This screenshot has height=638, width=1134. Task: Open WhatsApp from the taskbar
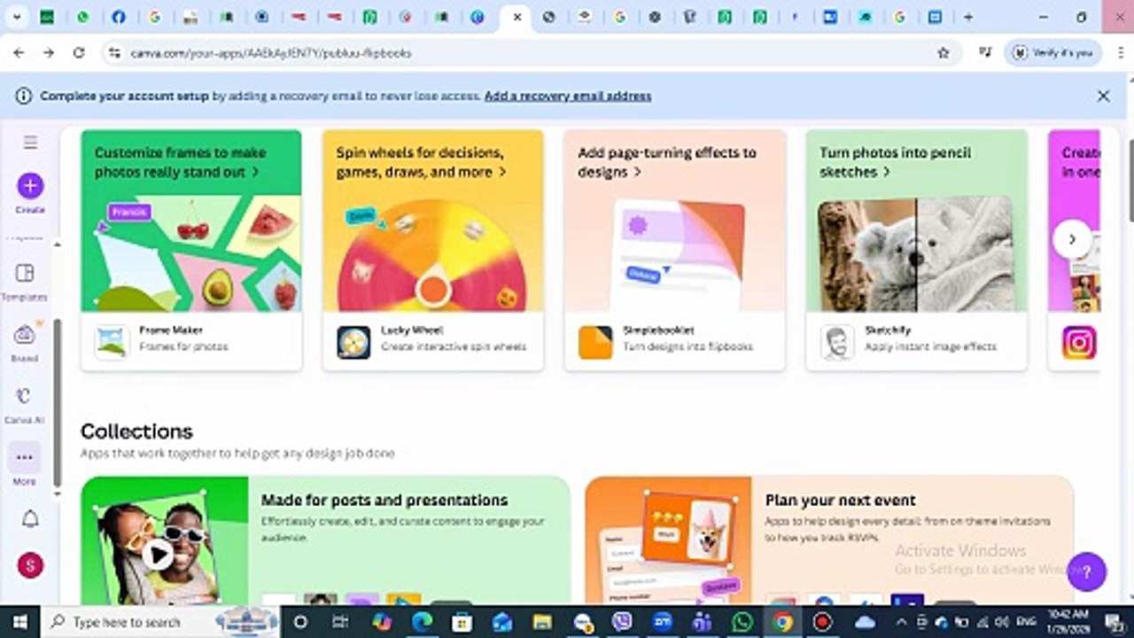tap(742, 622)
